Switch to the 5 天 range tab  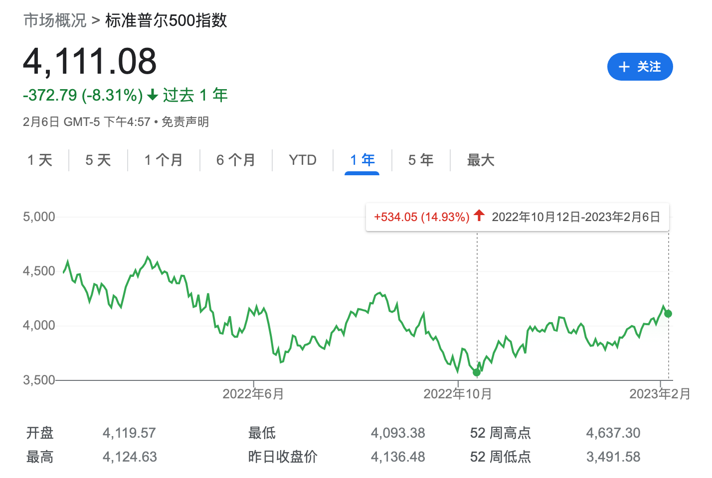pyautogui.click(x=98, y=160)
